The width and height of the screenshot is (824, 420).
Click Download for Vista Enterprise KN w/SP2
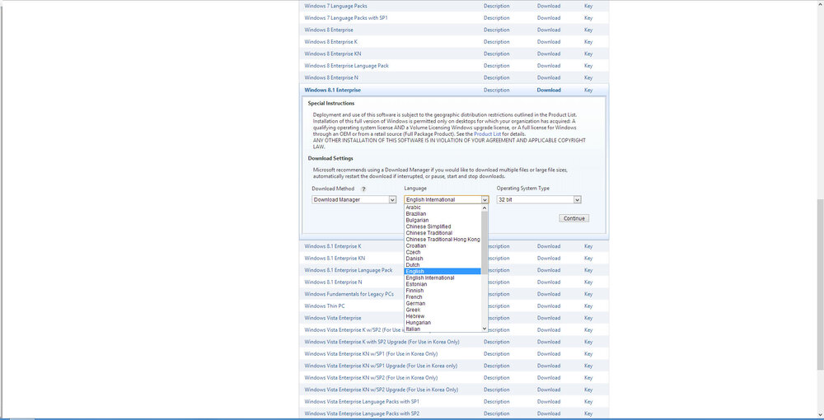tap(549, 378)
